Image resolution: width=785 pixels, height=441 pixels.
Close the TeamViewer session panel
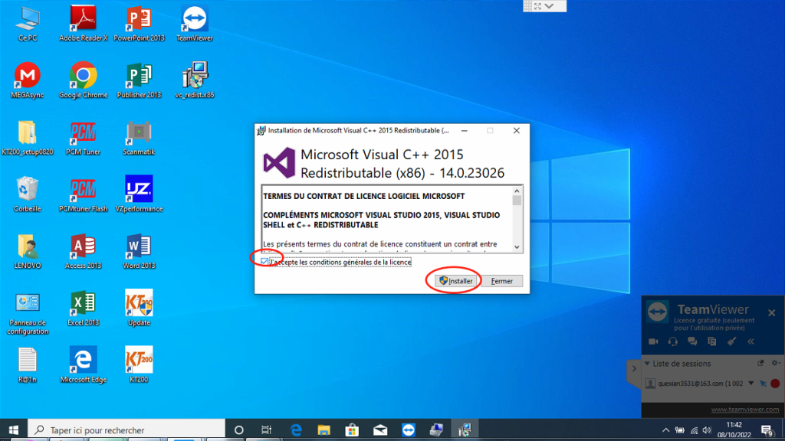click(771, 313)
